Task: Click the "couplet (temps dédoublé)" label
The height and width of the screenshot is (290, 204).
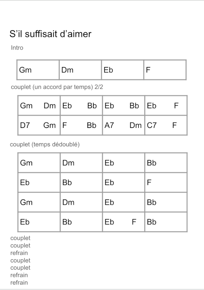Action: point(45,144)
